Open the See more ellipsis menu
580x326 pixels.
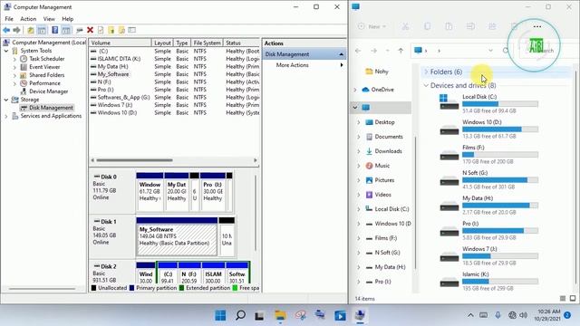click(x=537, y=26)
